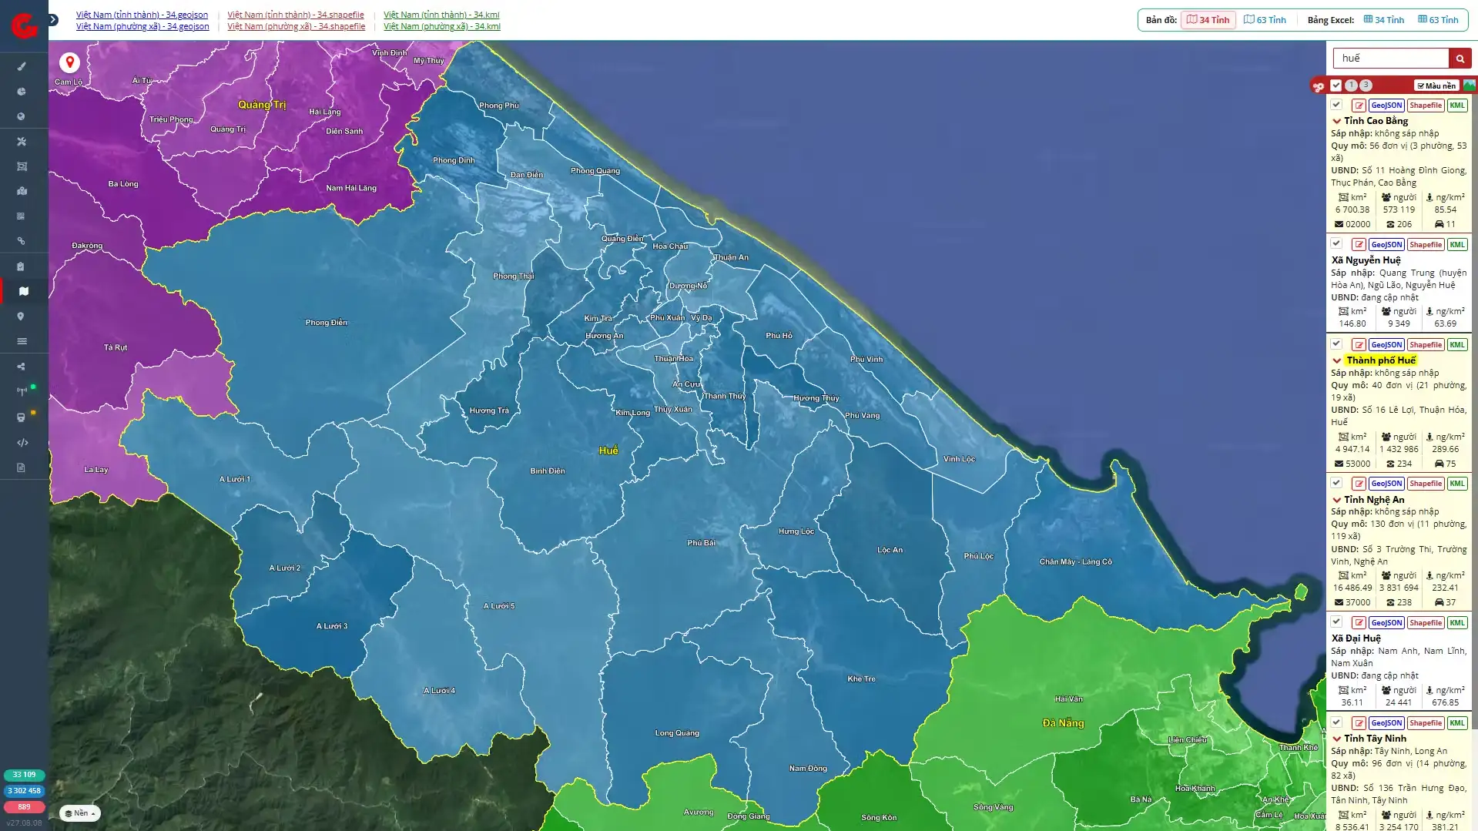This screenshot has width=1478, height=831.
Task: Open the 34 Tỉnh Excel table
Action: (x=1384, y=20)
